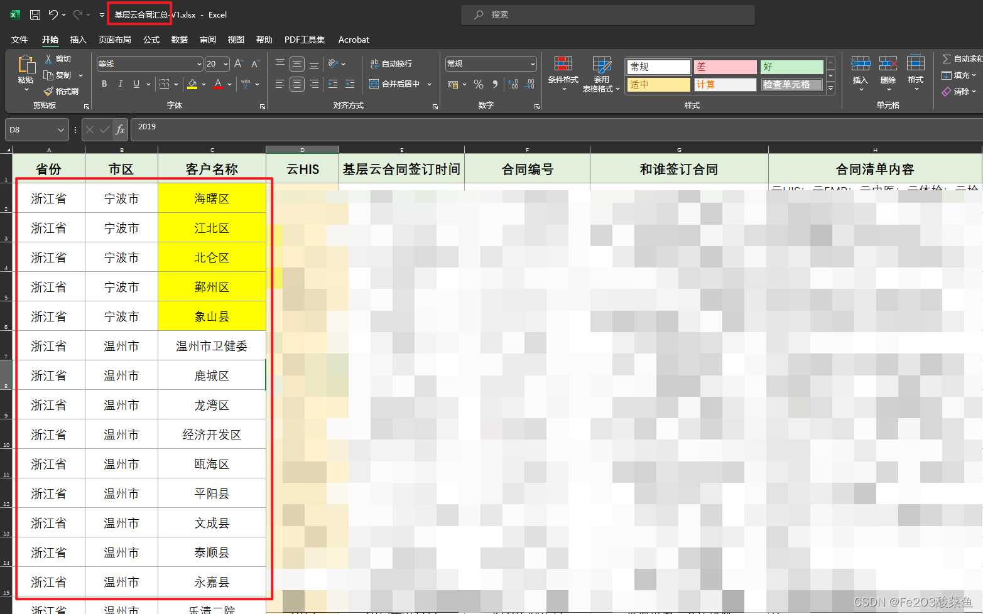Select column D header
983x614 pixels.
point(302,149)
